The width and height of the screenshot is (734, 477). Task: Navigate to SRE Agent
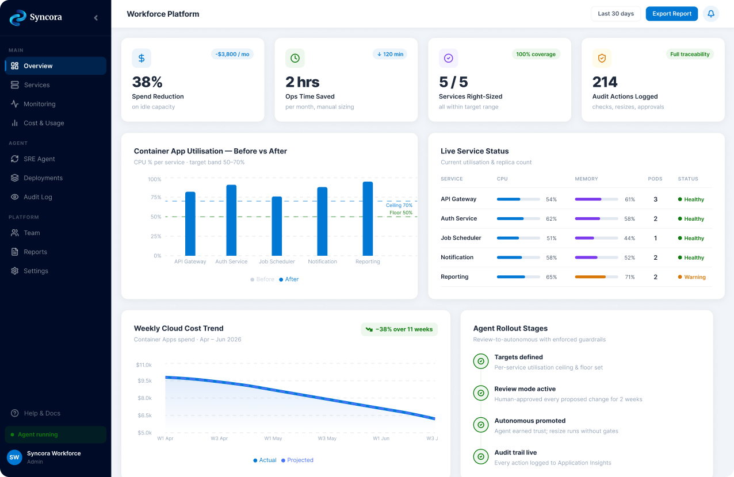56,159
